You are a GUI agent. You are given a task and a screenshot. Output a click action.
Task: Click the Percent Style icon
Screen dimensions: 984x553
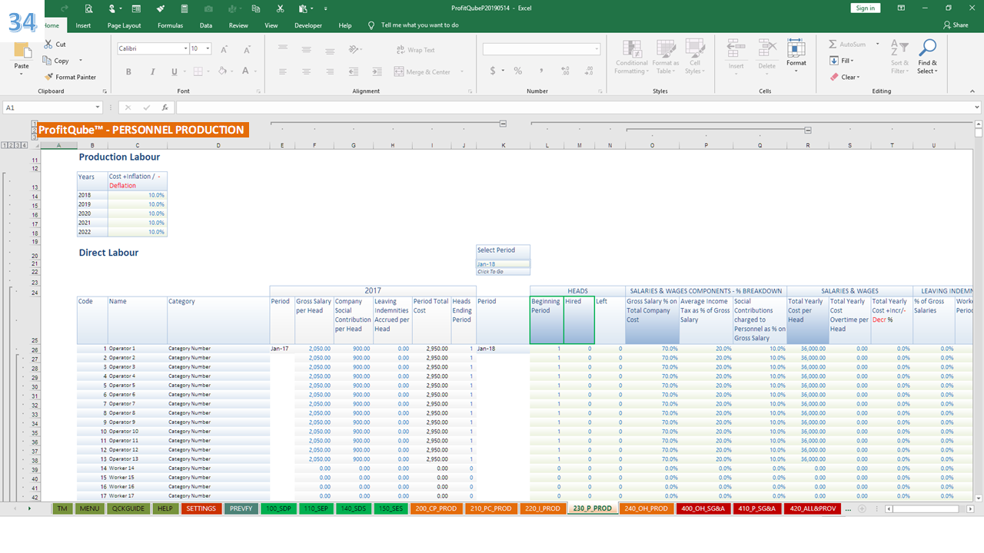[x=518, y=71]
